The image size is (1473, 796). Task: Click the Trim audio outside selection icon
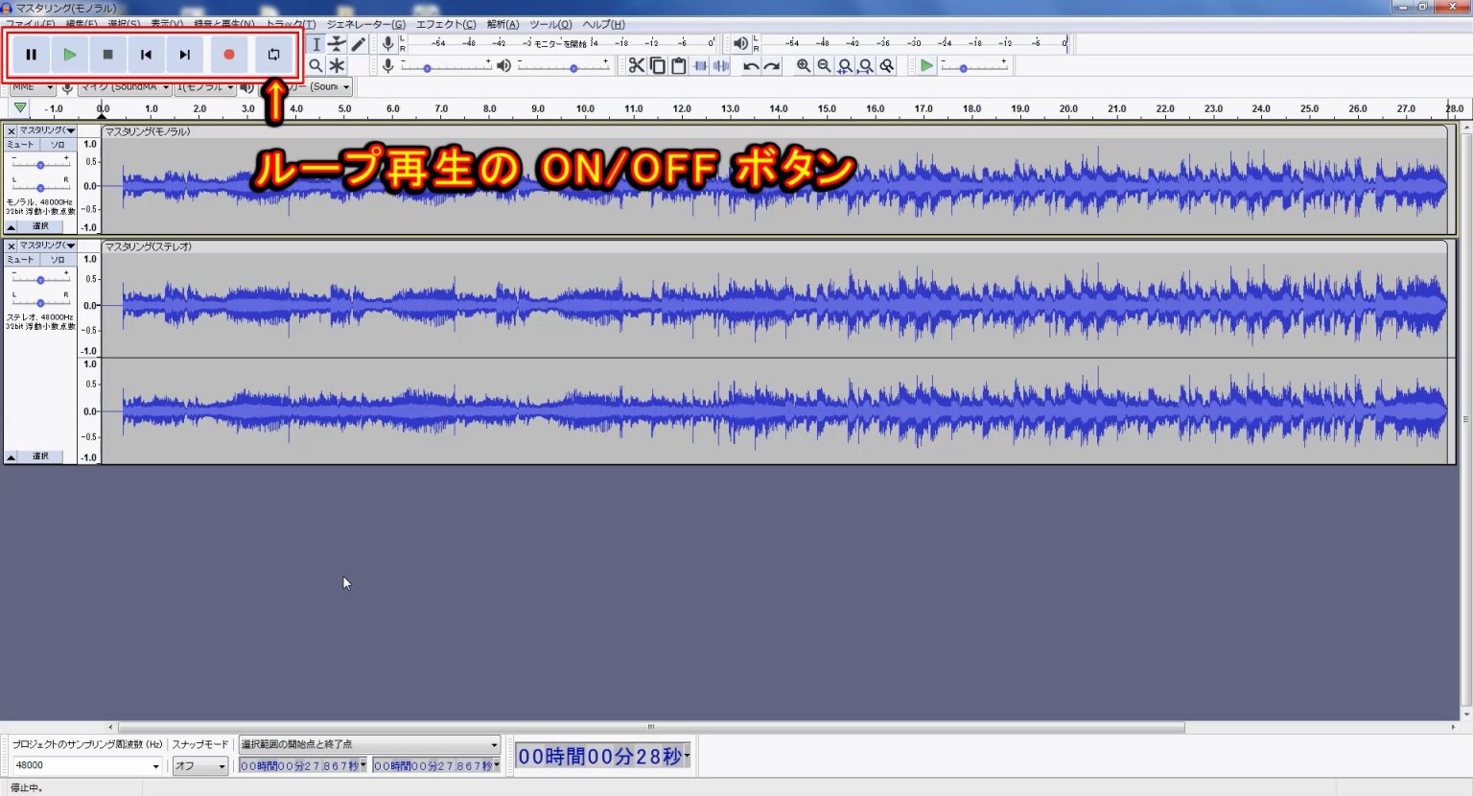click(x=700, y=65)
